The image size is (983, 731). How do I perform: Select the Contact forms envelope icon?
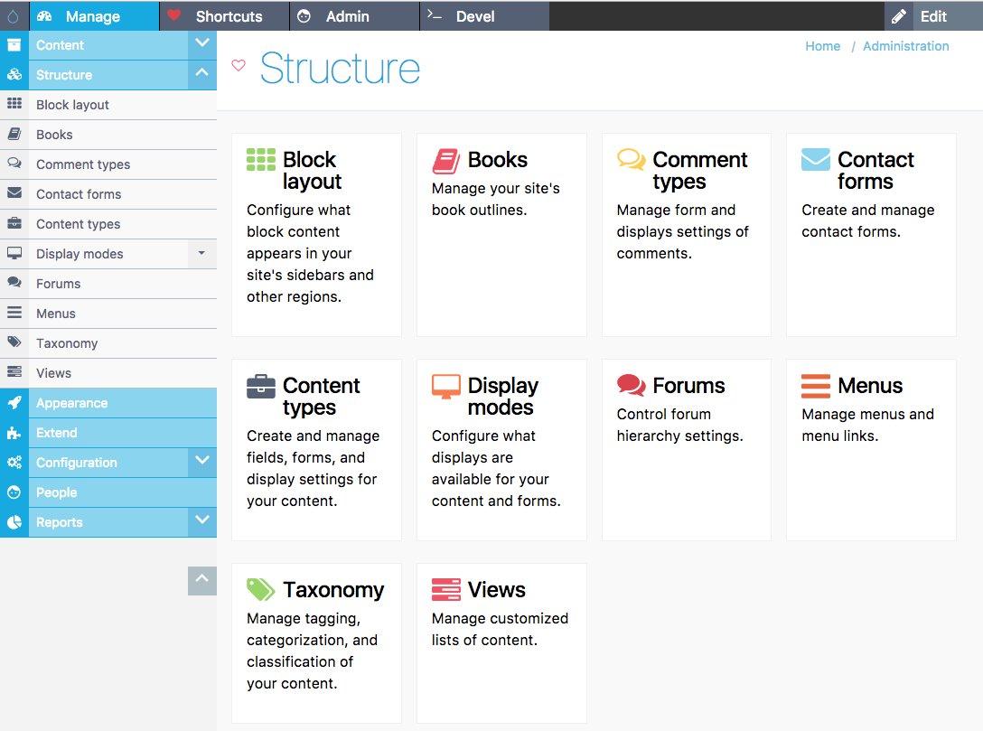[814, 159]
